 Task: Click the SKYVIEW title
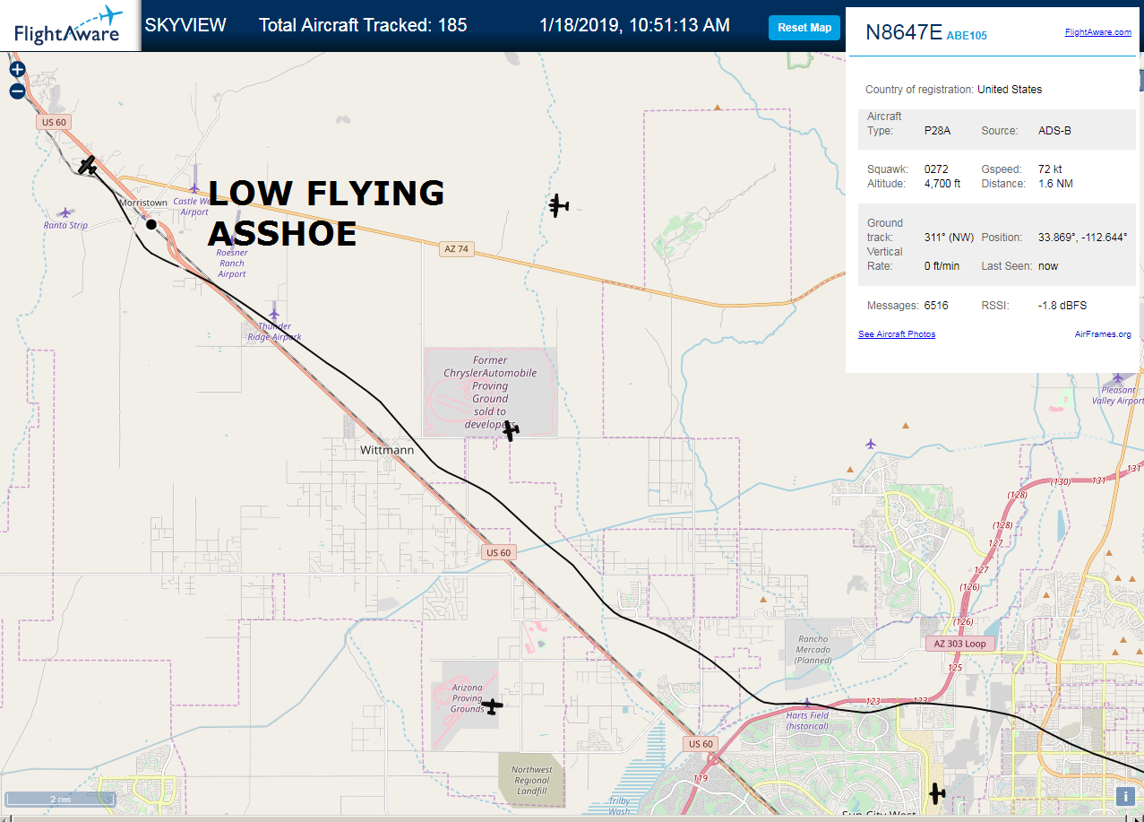coord(185,25)
